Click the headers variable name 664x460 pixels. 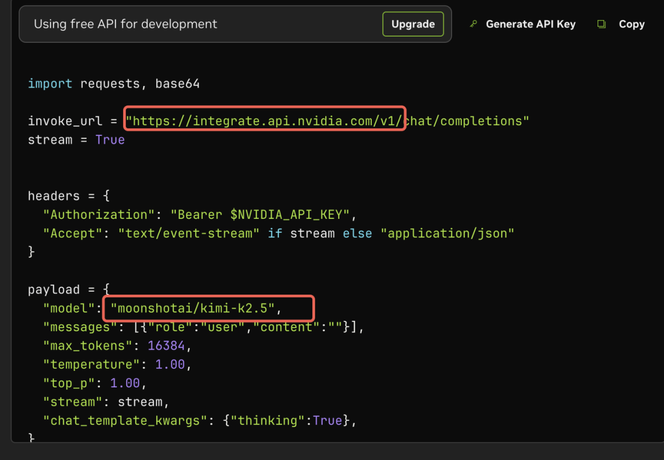53,196
